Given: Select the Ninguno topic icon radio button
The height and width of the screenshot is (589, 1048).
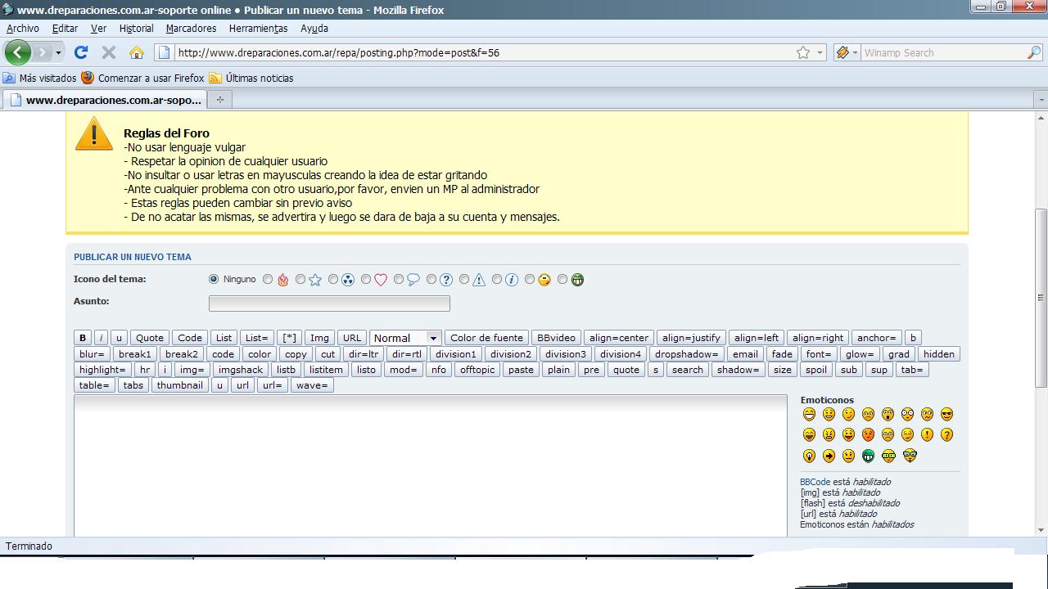Looking at the screenshot, I should pos(214,279).
